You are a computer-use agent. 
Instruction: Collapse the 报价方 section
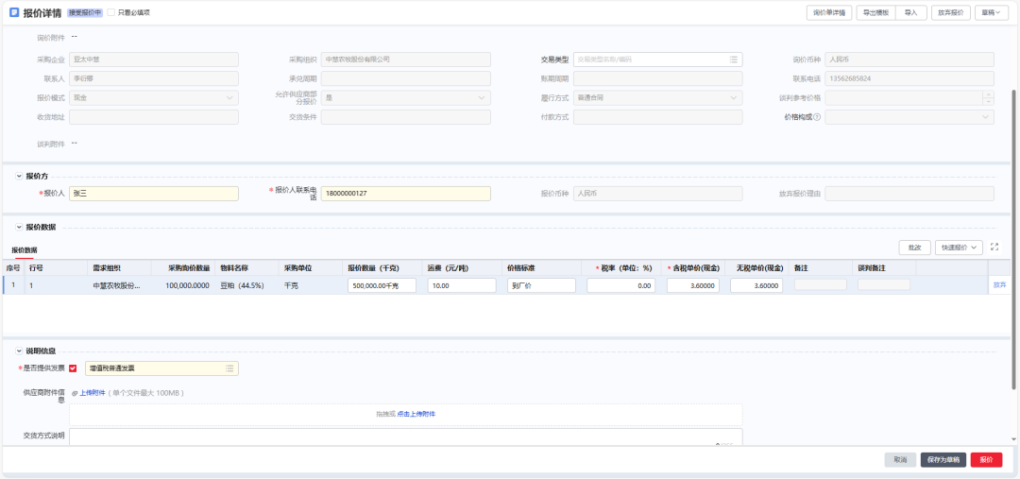pyautogui.click(x=19, y=177)
